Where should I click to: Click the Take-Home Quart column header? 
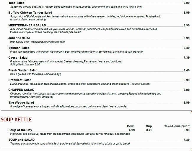click(177, 126)
